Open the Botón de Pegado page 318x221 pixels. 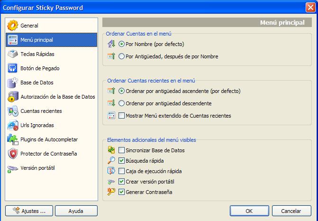point(52,68)
